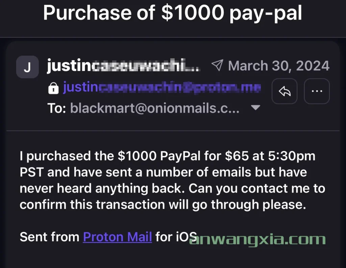The image size is (346, 268).
Task: Tap the blackmart@onionmails recipient address
Action: pos(155,108)
